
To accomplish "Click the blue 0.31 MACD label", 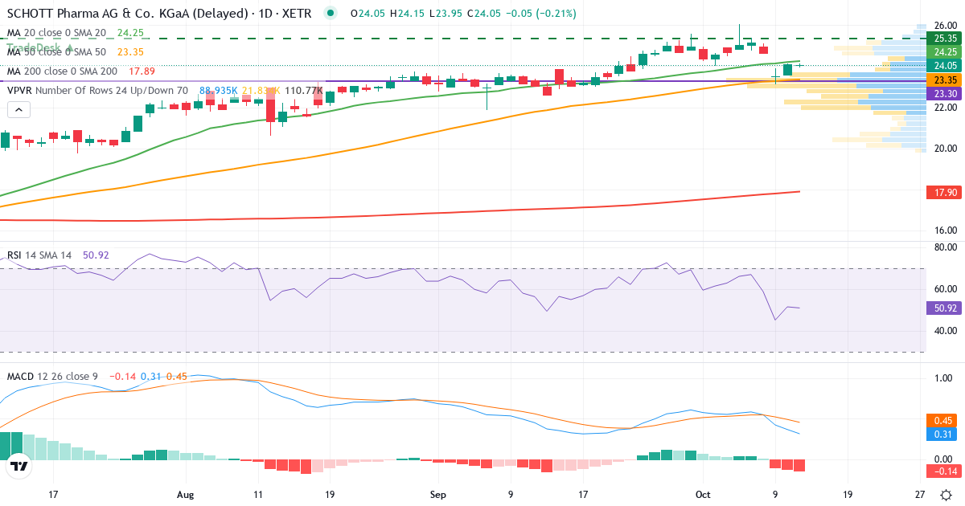I will (x=942, y=435).
